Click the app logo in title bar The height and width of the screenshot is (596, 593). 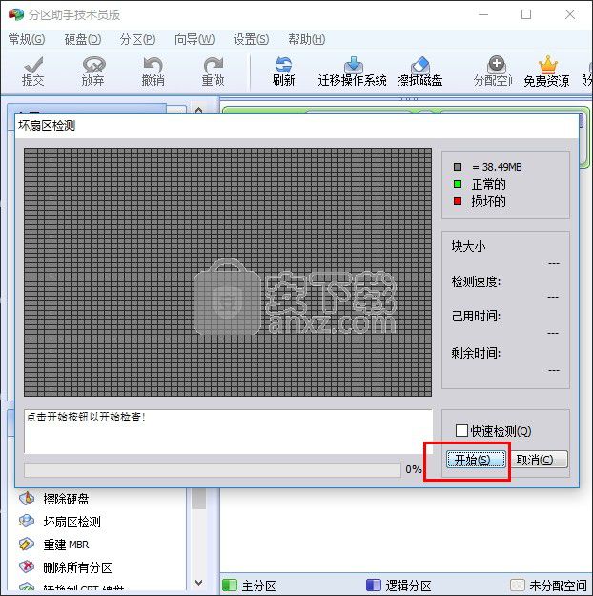pos(16,14)
